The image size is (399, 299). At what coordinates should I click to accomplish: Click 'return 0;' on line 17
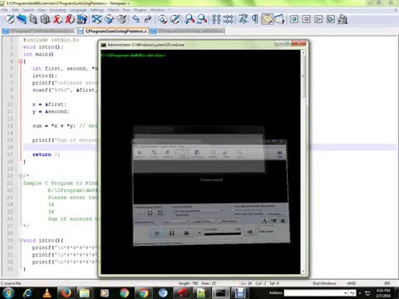click(46, 154)
